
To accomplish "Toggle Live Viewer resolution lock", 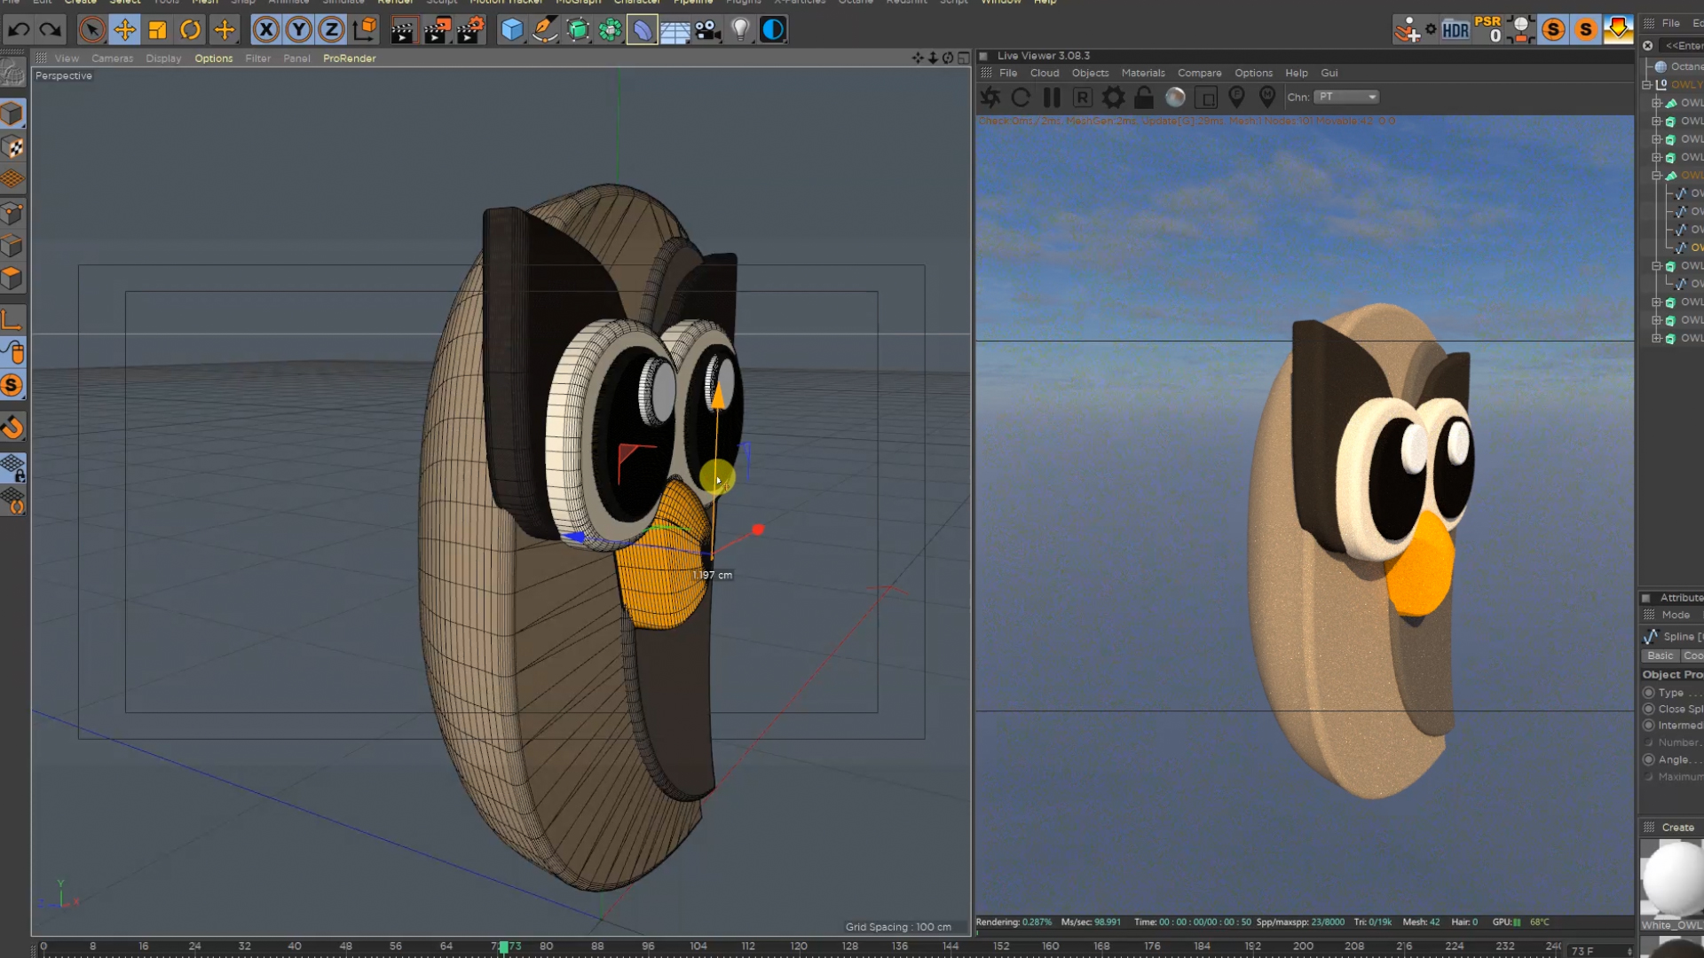I will (x=1144, y=98).
